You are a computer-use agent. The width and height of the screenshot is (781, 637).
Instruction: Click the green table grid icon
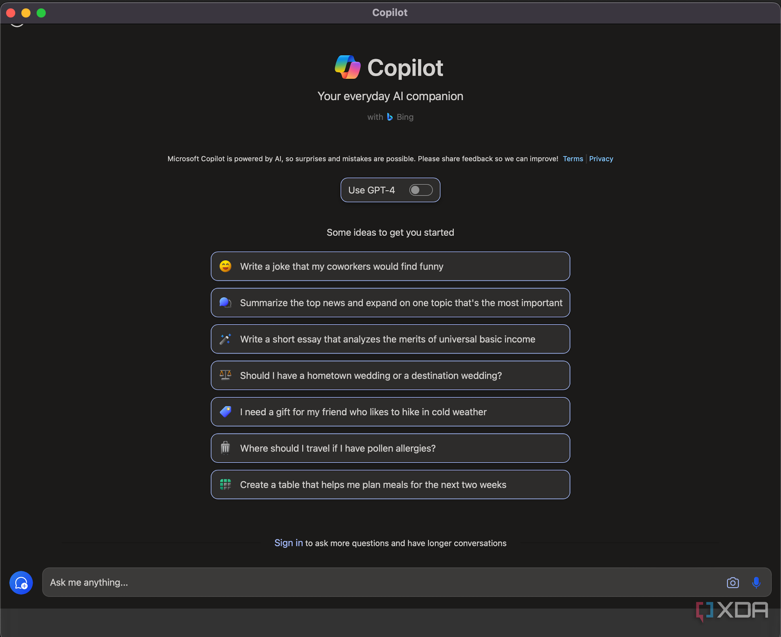[225, 485]
